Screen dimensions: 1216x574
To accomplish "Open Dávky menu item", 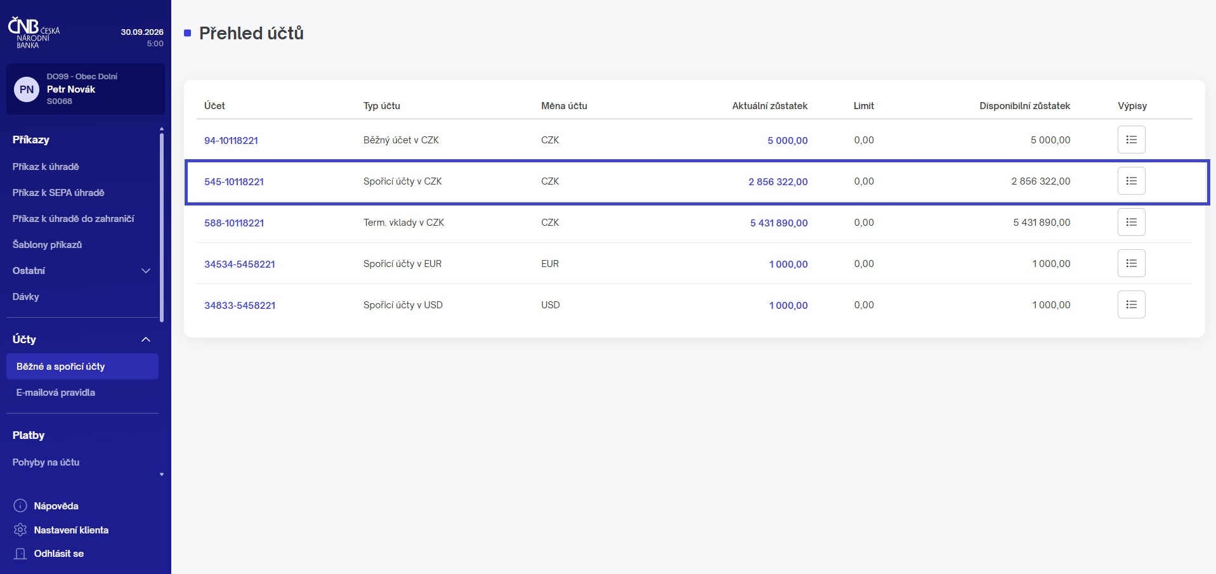I will point(26,297).
